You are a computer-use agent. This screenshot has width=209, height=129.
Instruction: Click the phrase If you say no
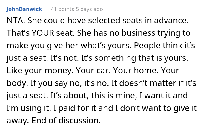pyautogui.click(x=56, y=83)
